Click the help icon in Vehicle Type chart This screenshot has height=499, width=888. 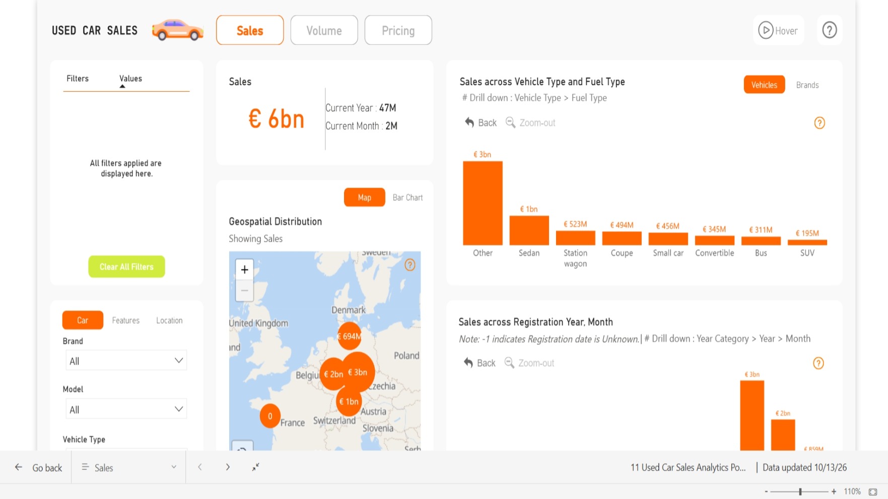click(819, 123)
